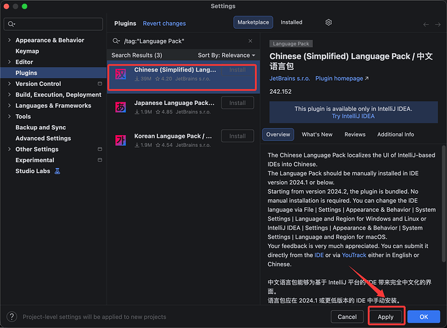Select Studio Labs settings item

pyautogui.click(x=33, y=171)
